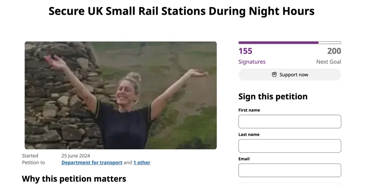Click the "Email" field label
Image resolution: width=379 pixels, height=186 pixels.
pos(244,159)
